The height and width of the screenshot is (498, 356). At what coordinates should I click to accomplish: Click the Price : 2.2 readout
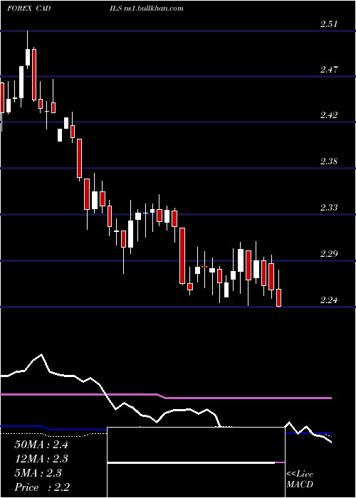click(x=42, y=487)
